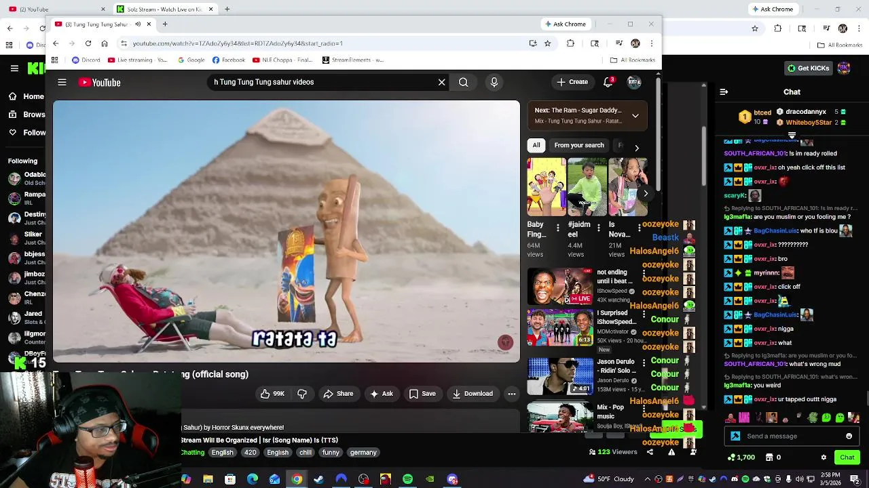Run the YouTube search magnifier

(x=463, y=82)
